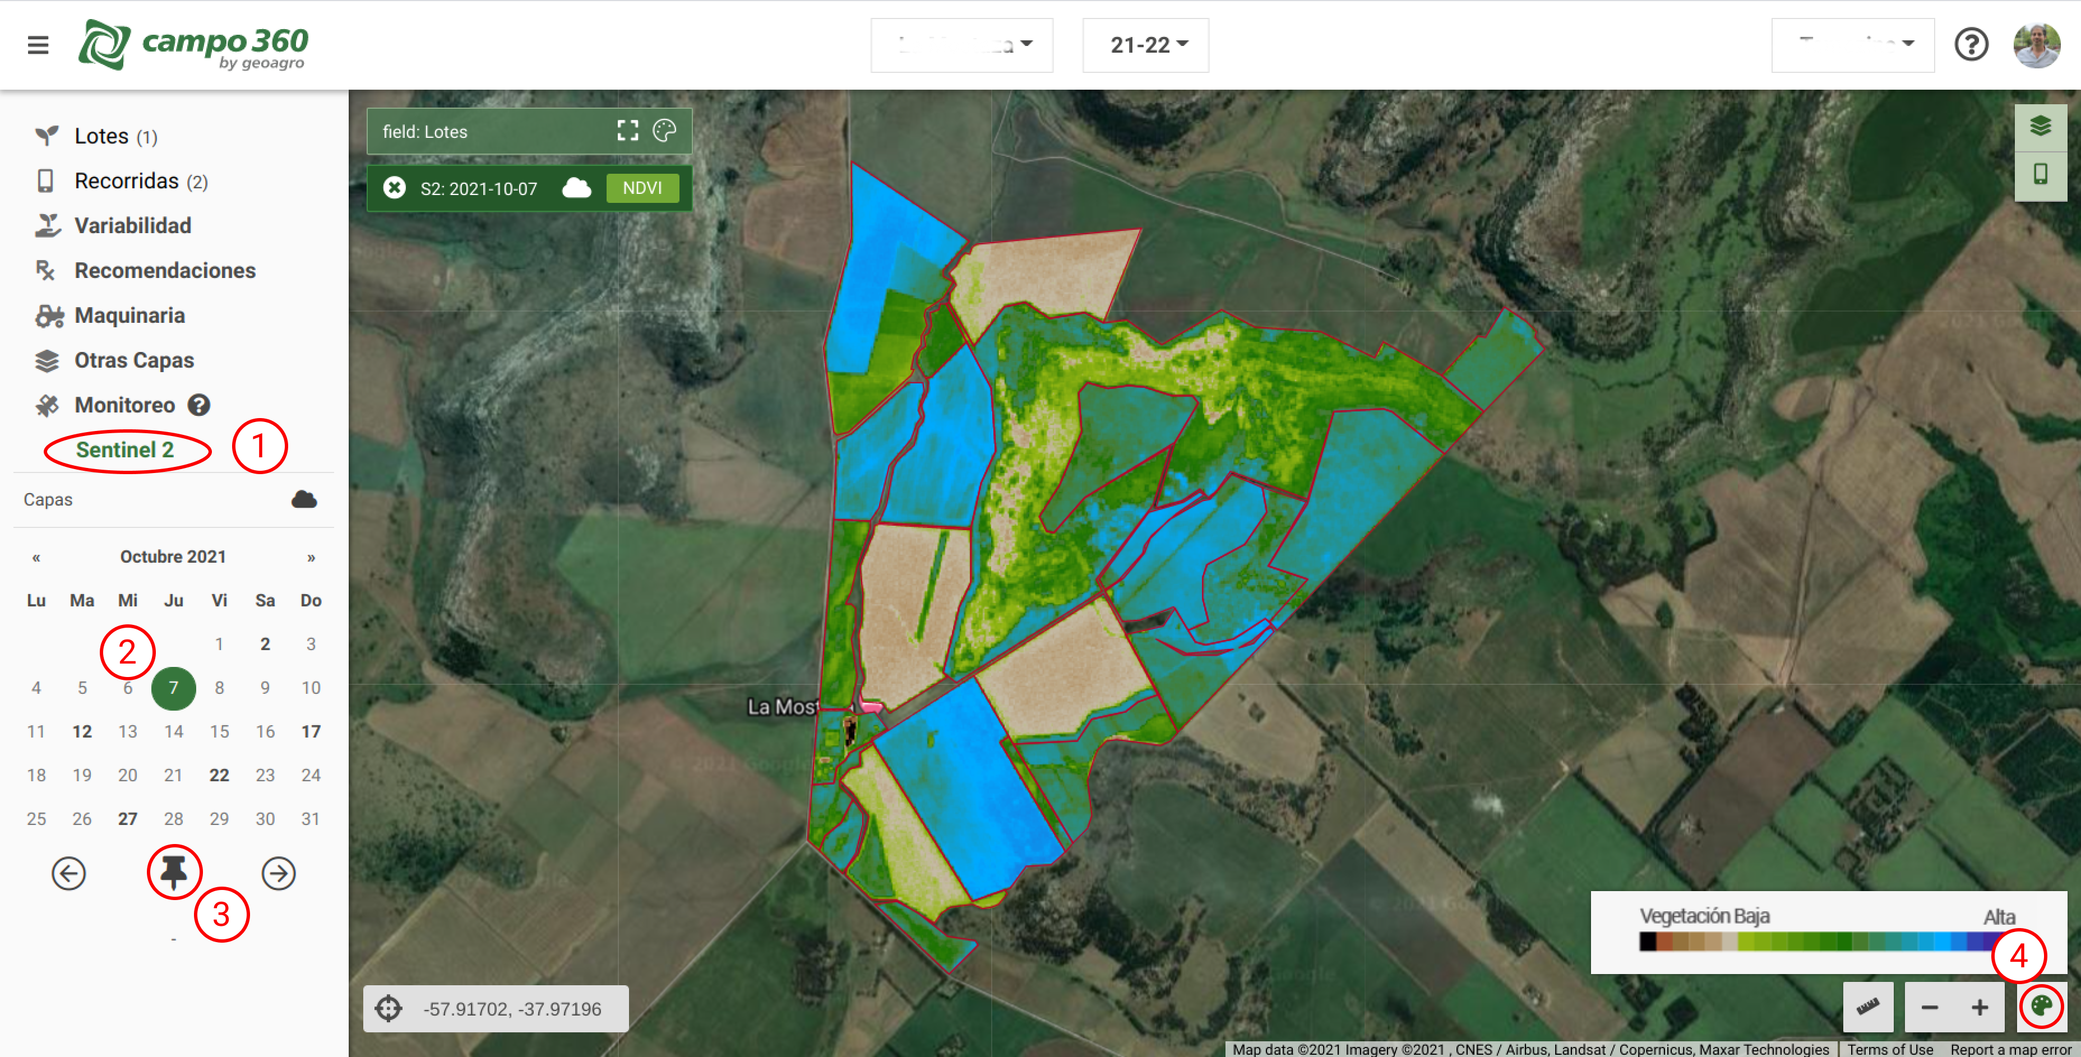Toggle the cloud filter in Capas row
Screen dimensions: 2081x1057
pyautogui.click(x=304, y=499)
